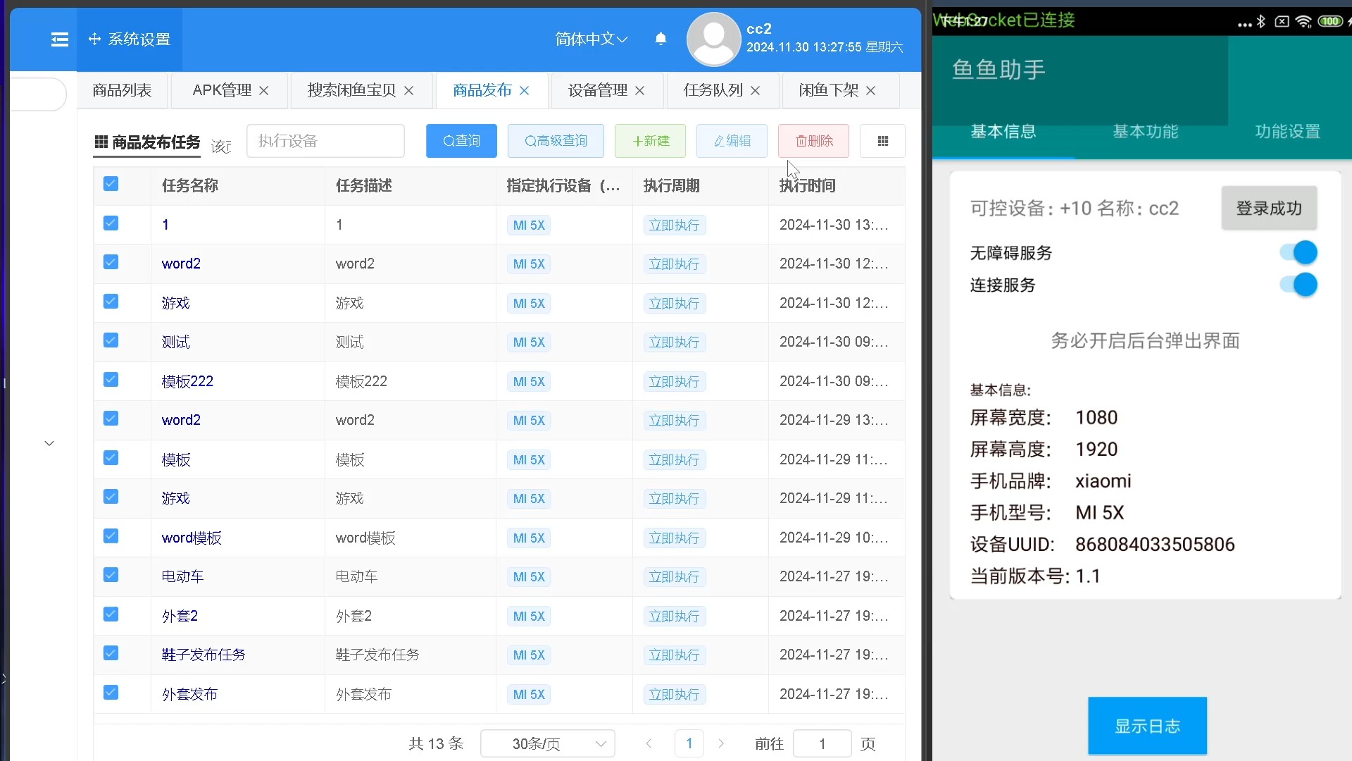The width and height of the screenshot is (1352, 761).
Task: Open the 30条/页 page size dropdown
Action: (548, 743)
